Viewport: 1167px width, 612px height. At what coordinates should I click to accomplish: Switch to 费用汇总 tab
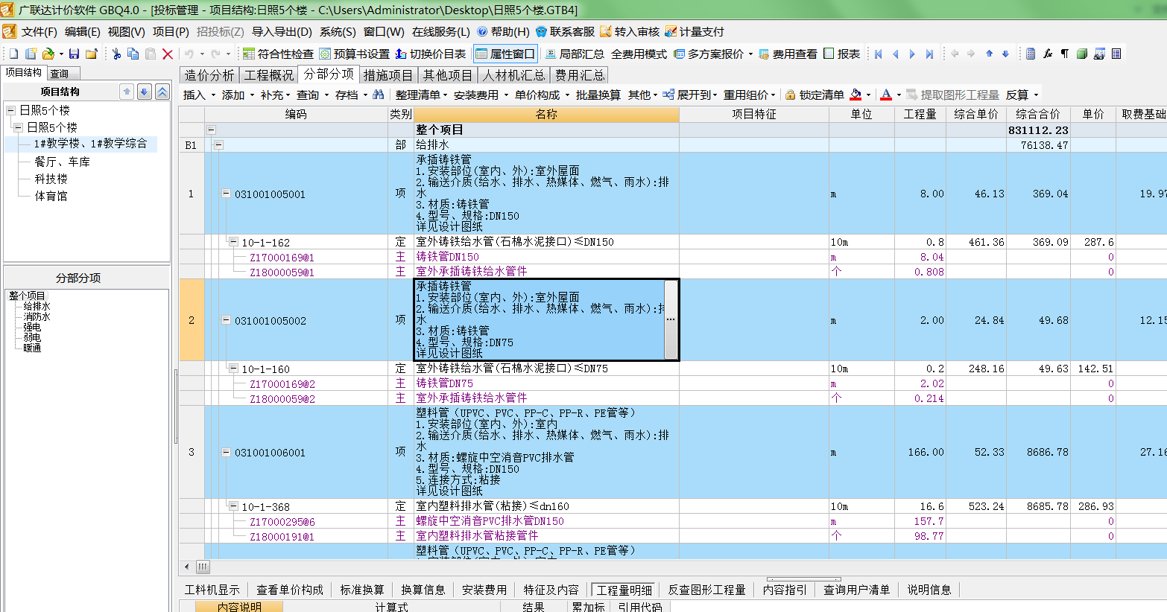click(x=580, y=75)
